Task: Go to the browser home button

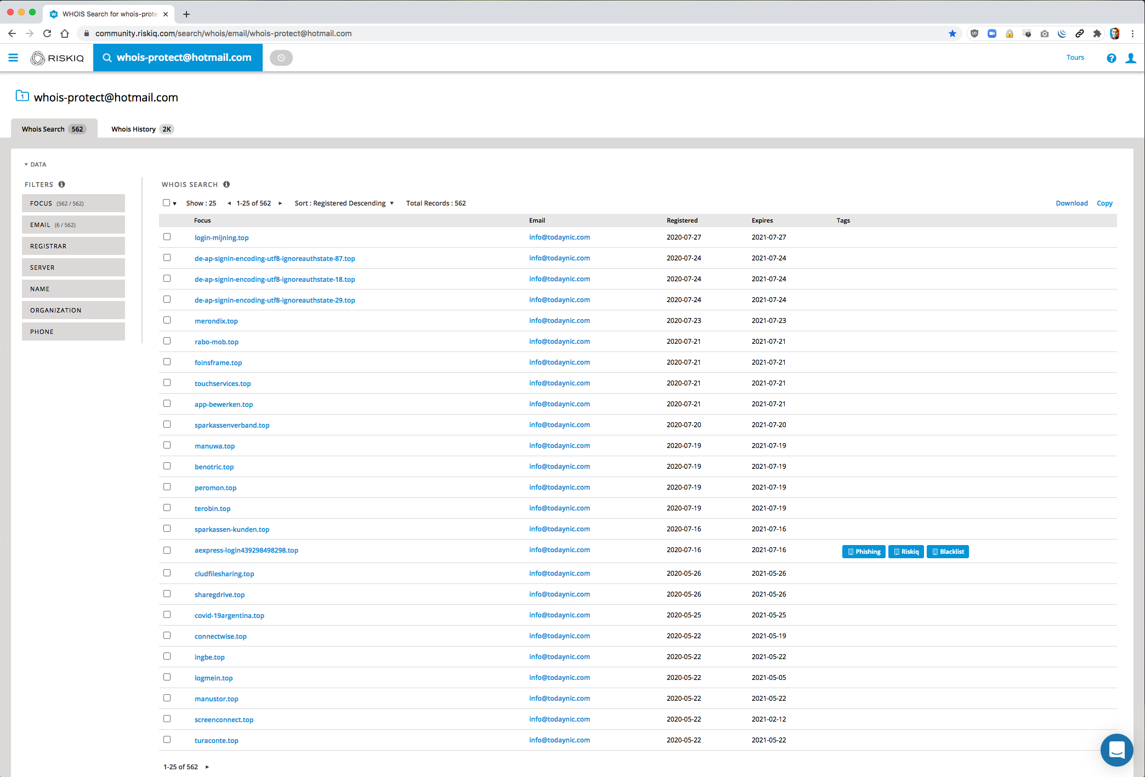Action: click(65, 33)
